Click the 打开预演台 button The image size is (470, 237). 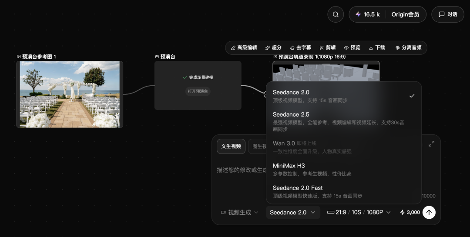click(x=198, y=91)
